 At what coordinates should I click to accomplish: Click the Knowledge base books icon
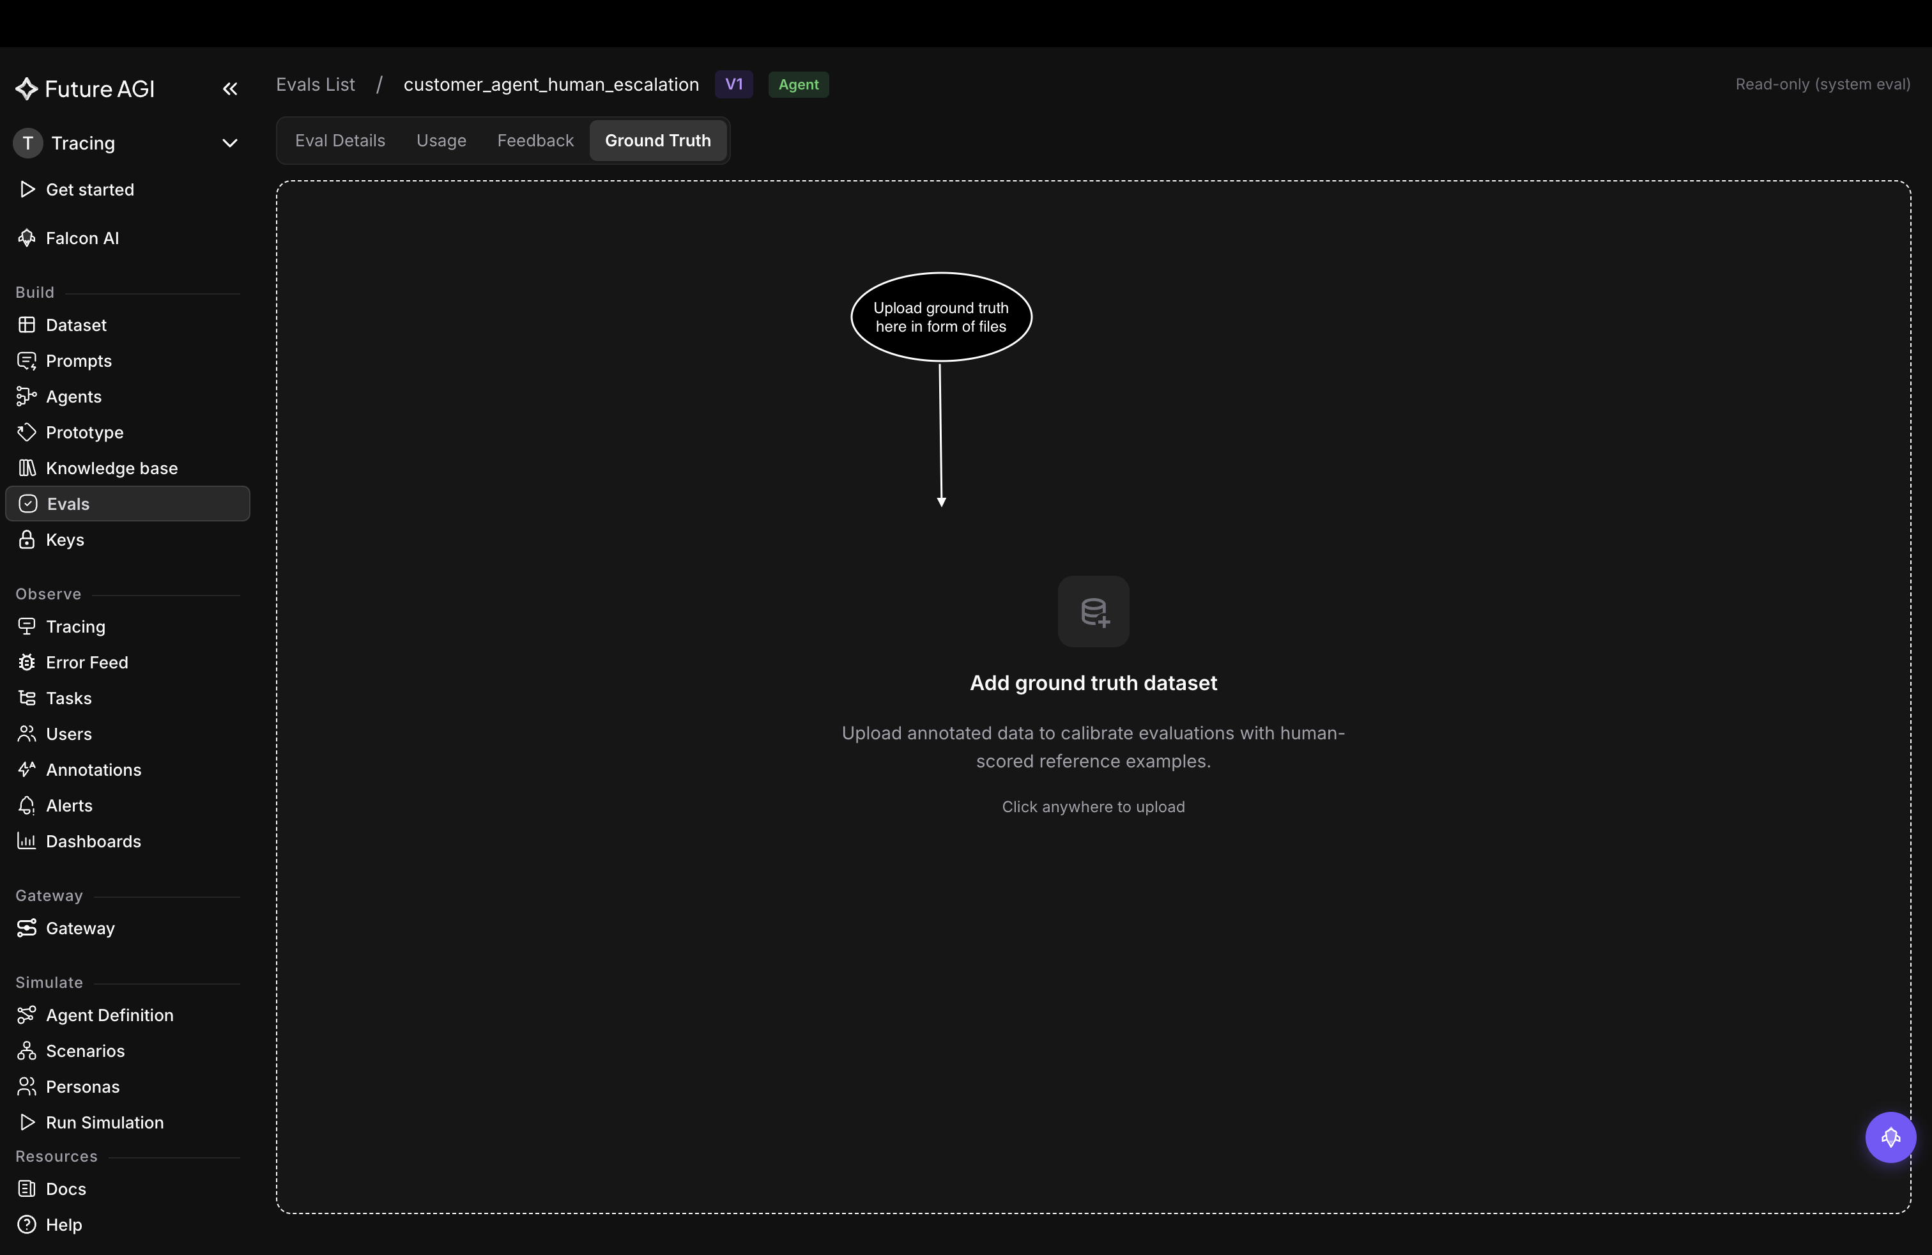27,468
